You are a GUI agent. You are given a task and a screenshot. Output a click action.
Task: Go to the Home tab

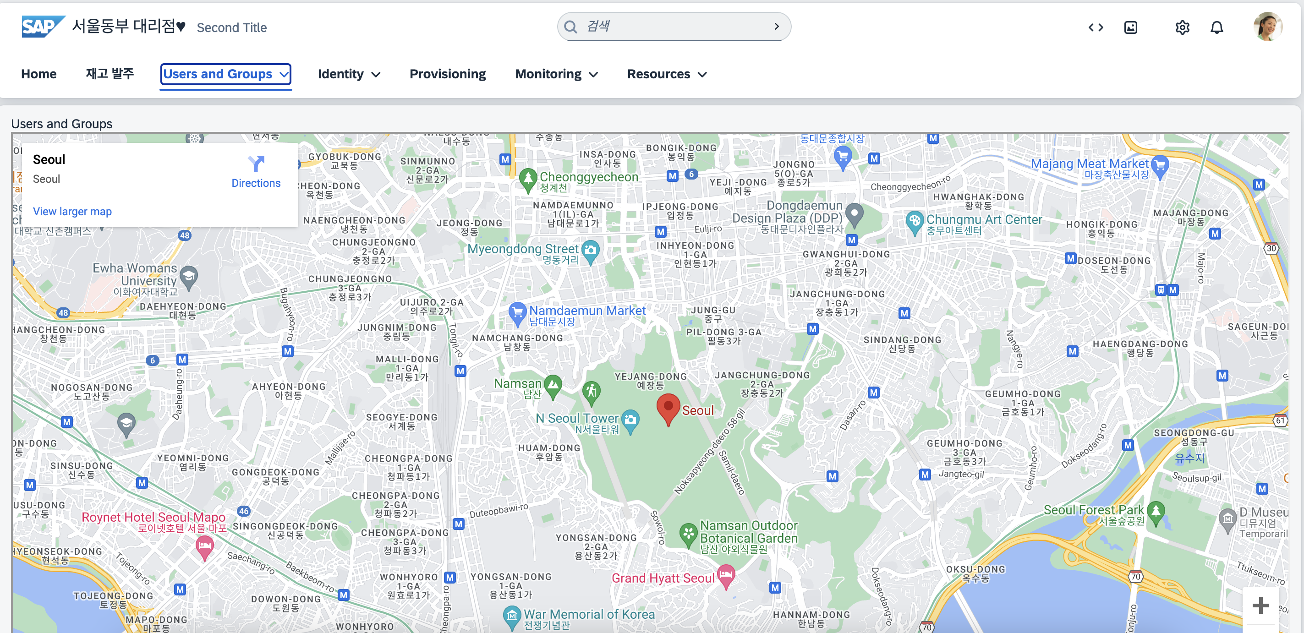[39, 74]
